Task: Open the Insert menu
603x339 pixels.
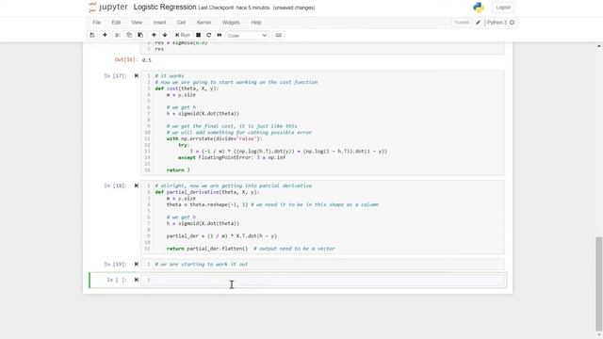Action: click(x=159, y=23)
